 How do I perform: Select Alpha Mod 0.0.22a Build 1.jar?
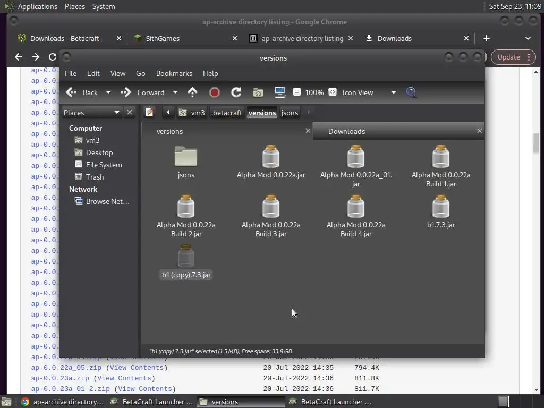(441, 166)
